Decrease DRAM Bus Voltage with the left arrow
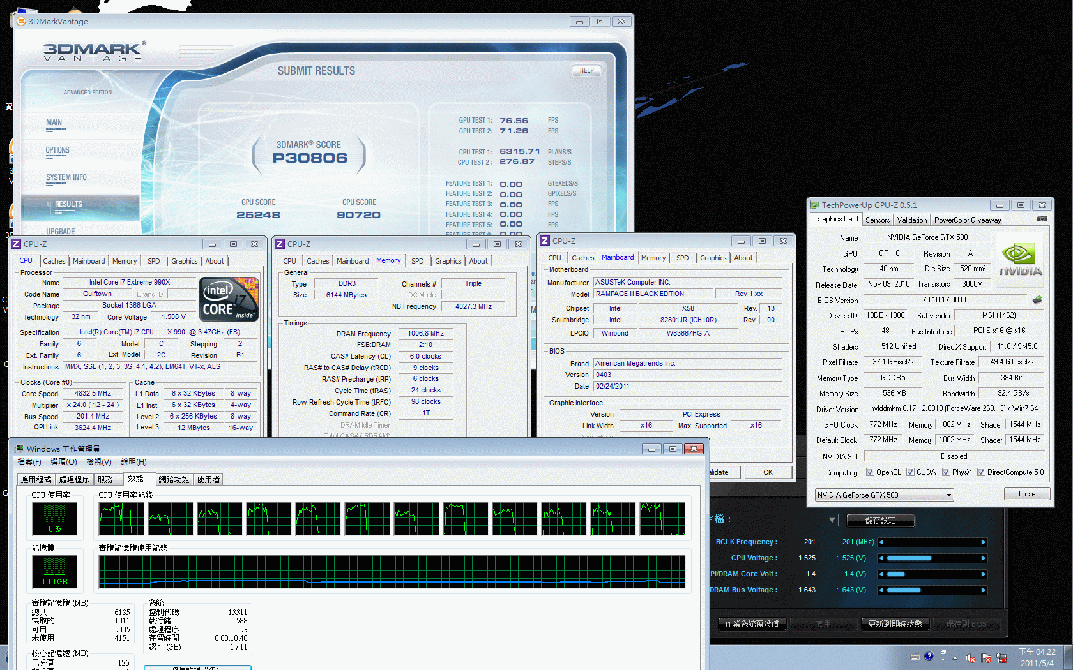Screen dimensions: 1073x670 click(x=881, y=590)
